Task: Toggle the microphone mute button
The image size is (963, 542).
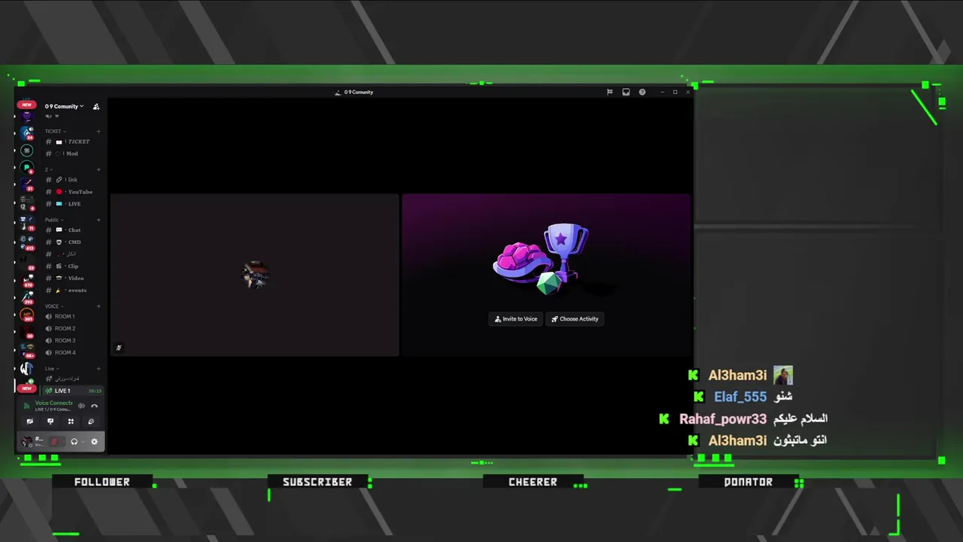Action: pyautogui.click(x=54, y=442)
